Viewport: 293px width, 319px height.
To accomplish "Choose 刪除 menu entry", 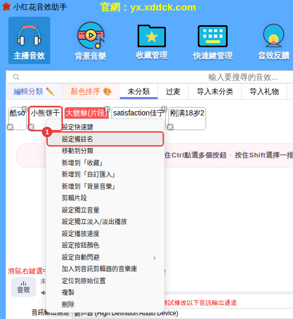I will [105, 304].
